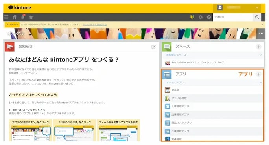The width and height of the screenshot is (269, 145).
Task: Open the アンケート survey link
Action: [94, 25]
